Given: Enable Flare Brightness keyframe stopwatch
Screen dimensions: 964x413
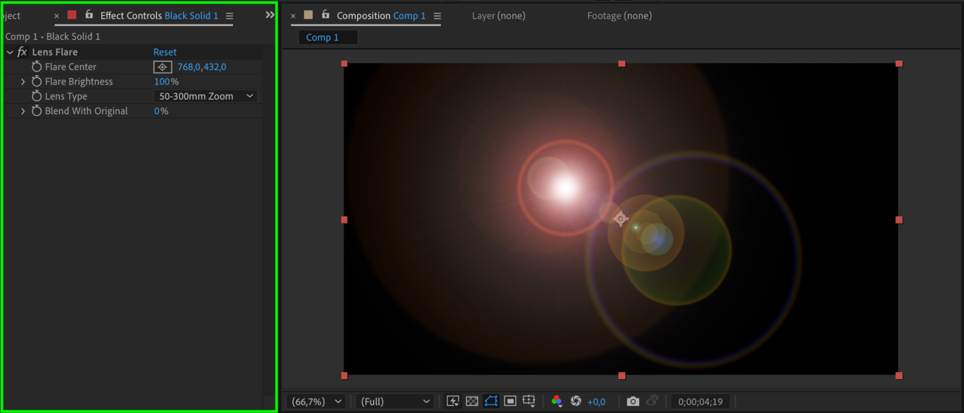Looking at the screenshot, I should (x=37, y=81).
